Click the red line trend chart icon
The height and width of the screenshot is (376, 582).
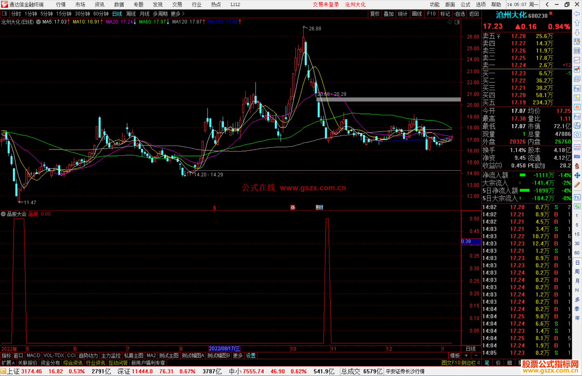577,60
